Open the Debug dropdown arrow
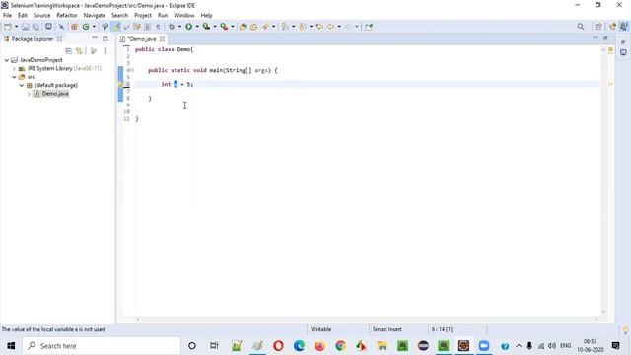Viewport: 631px width, 355px height. 179,27
